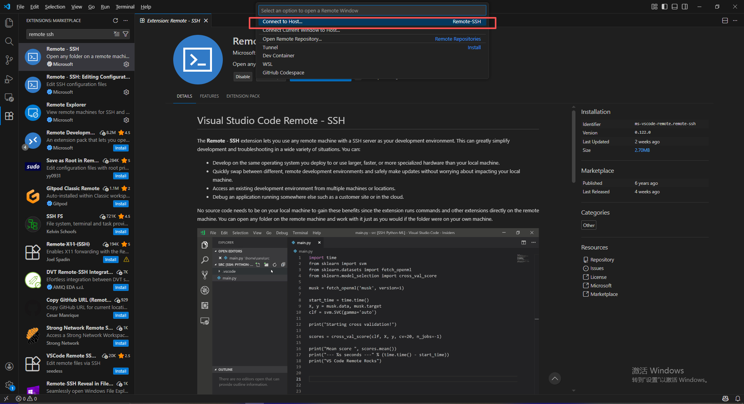Toggle Primary Side Bar visibility
744x404 pixels.
point(665,7)
